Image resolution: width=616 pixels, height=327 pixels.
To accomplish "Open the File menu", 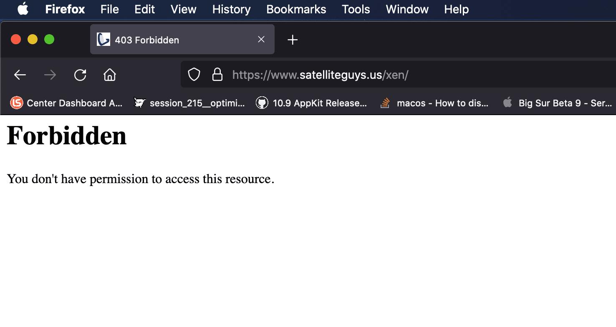I will tap(110, 9).
